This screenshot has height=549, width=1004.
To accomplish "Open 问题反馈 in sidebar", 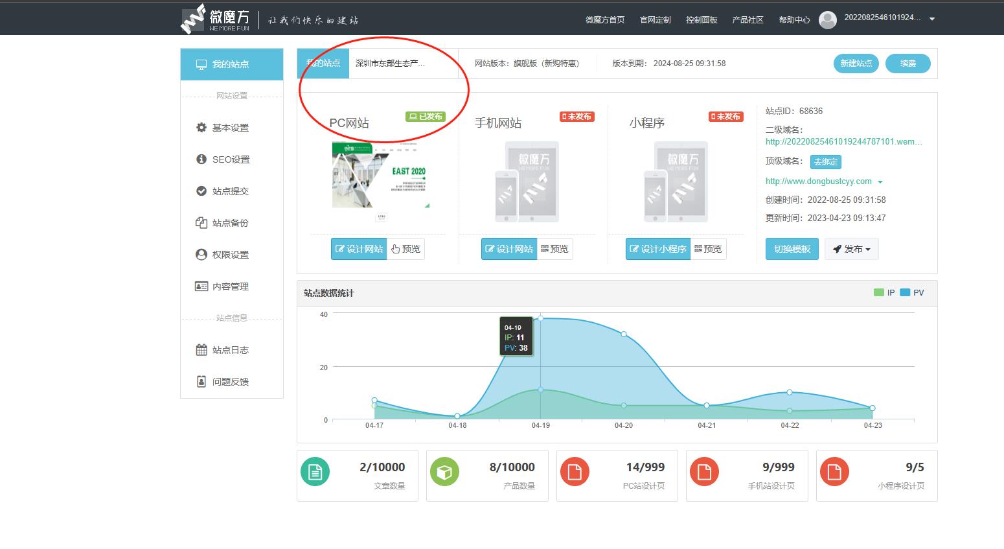I will click(x=232, y=382).
